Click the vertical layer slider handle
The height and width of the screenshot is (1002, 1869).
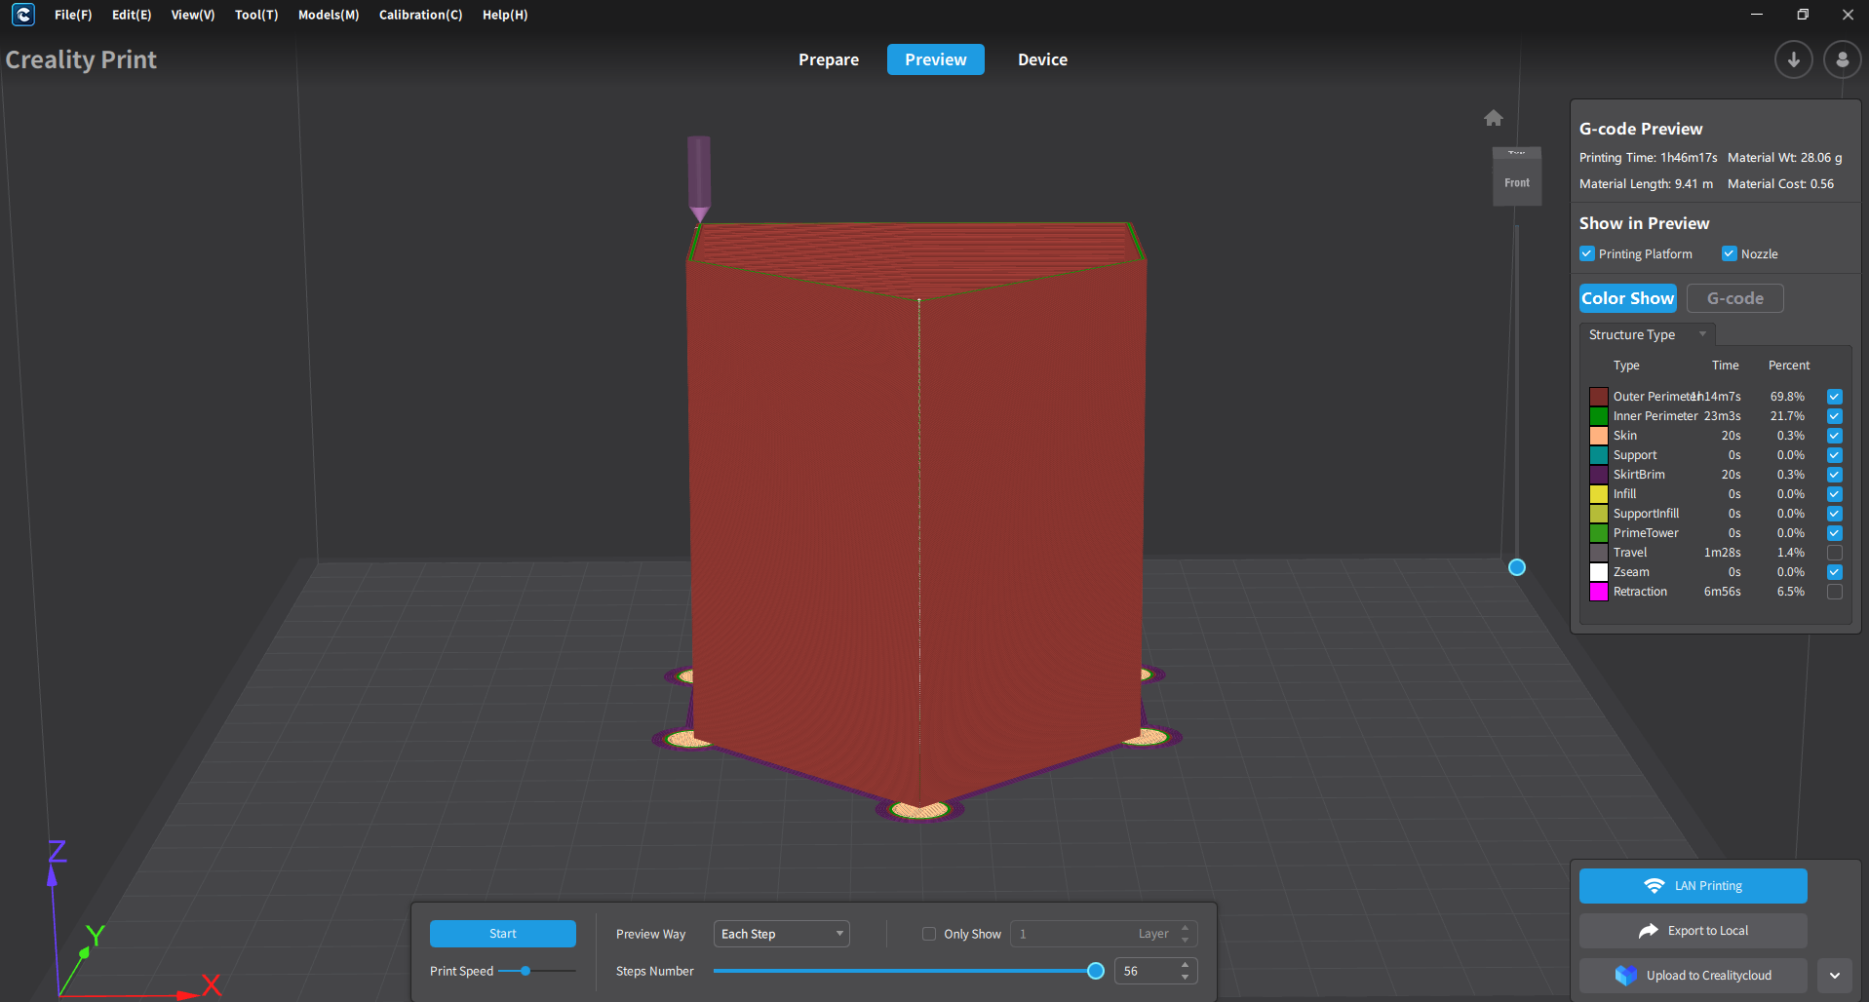click(x=1517, y=567)
